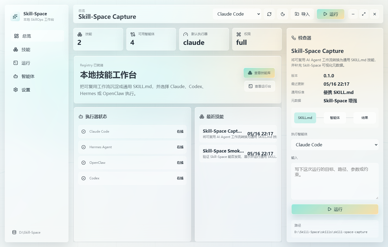Click the database icon beside D:\Skill-Space
The image size is (388, 247).
point(14,232)
